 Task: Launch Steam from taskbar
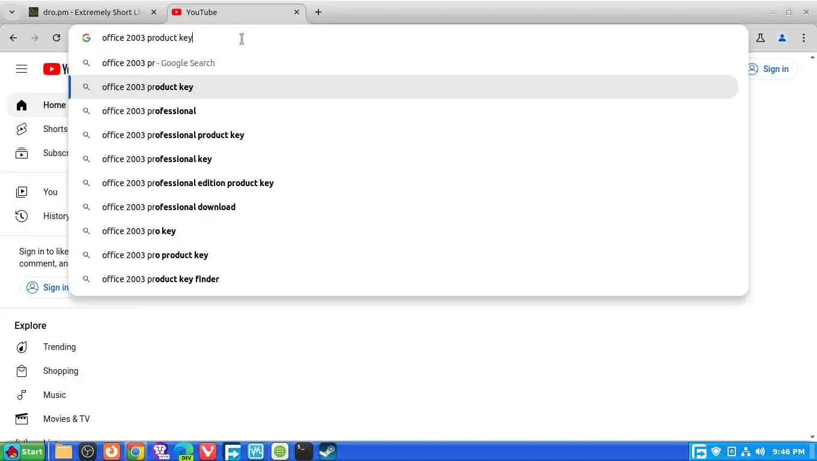tap(328, 451)
